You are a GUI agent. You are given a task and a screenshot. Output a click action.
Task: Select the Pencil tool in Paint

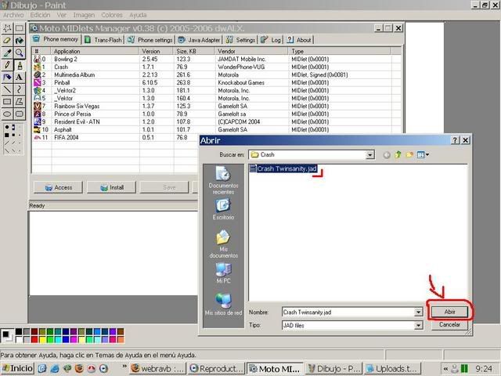[x=7, y=65]
